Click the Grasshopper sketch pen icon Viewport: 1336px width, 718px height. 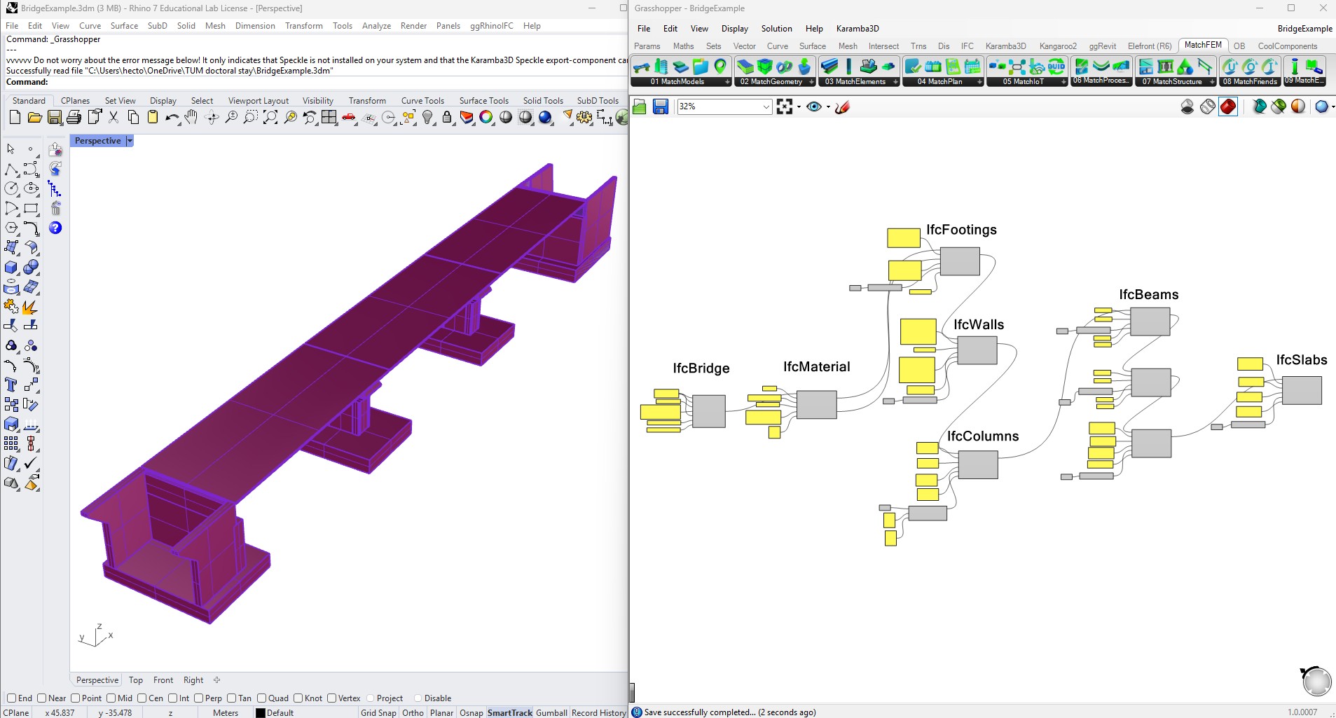pyautogui.click(x=842, y=106)
